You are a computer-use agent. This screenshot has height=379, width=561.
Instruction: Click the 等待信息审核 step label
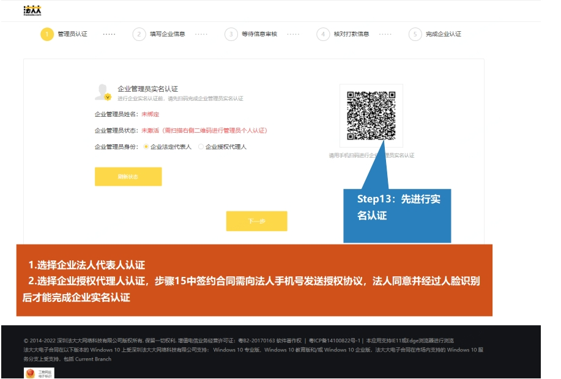[259, 34]
